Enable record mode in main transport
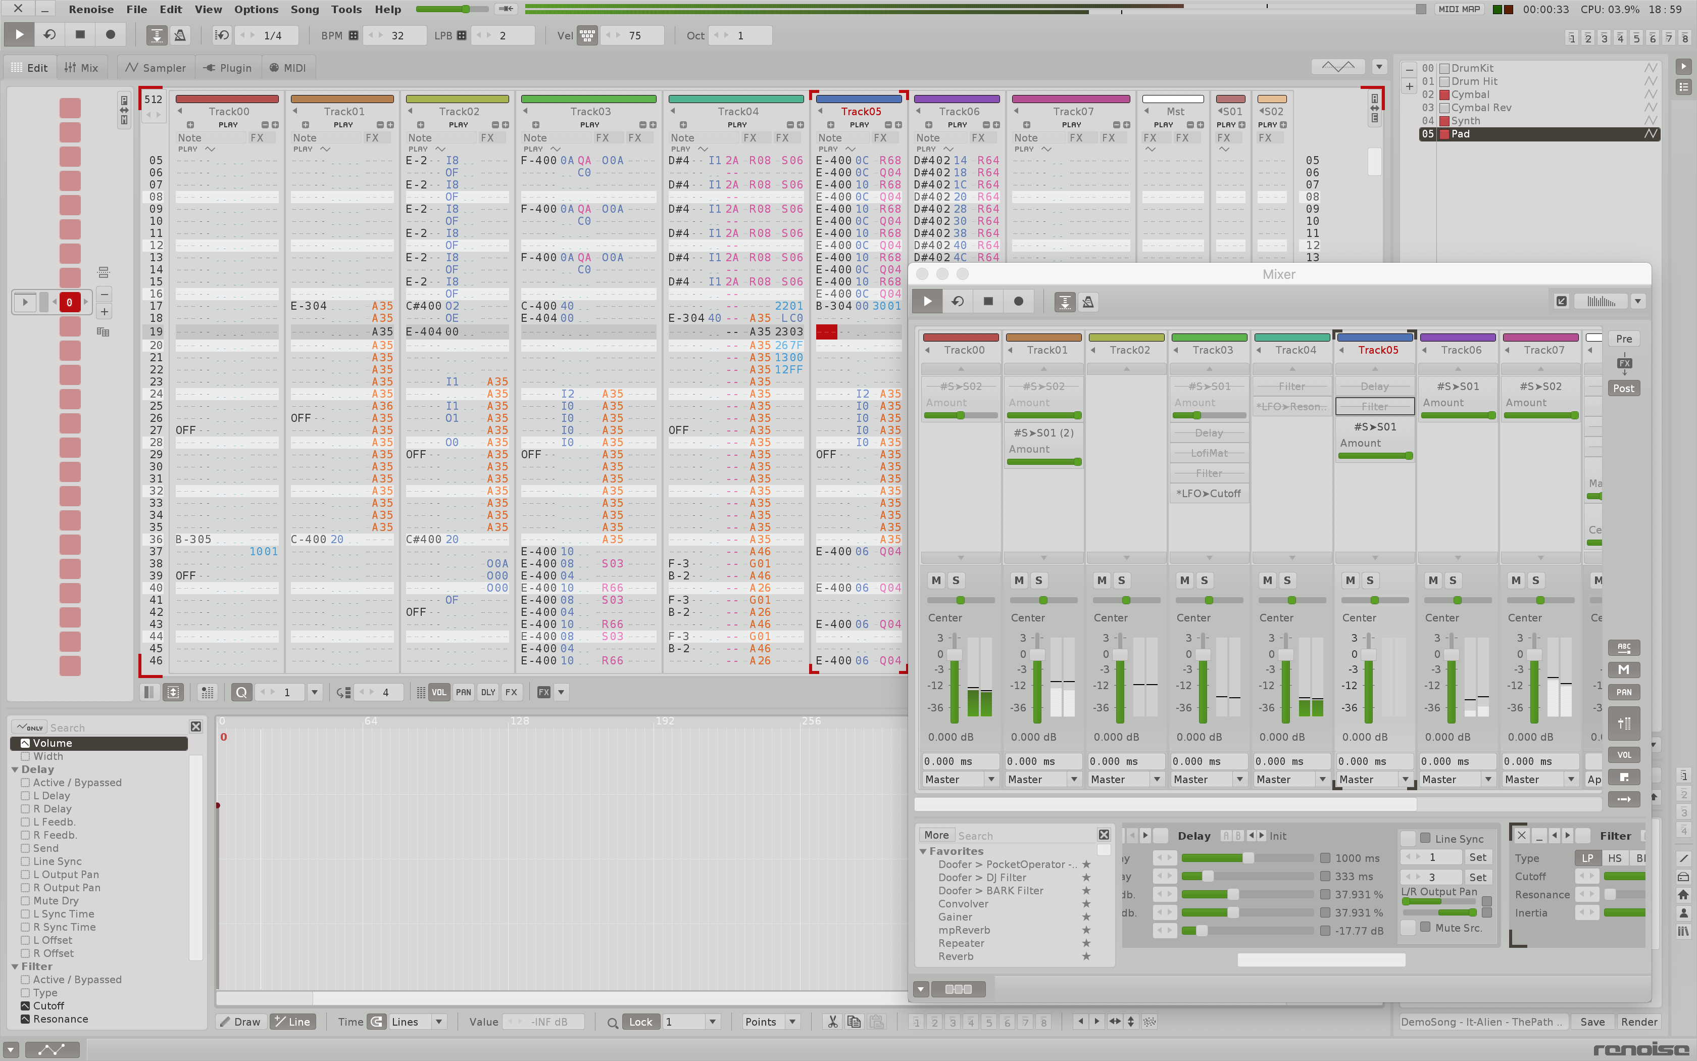The image size is (1697, 1061). tap(110, 34)
